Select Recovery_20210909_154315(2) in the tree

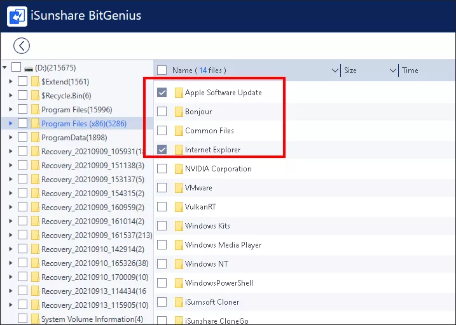point(93,194)
